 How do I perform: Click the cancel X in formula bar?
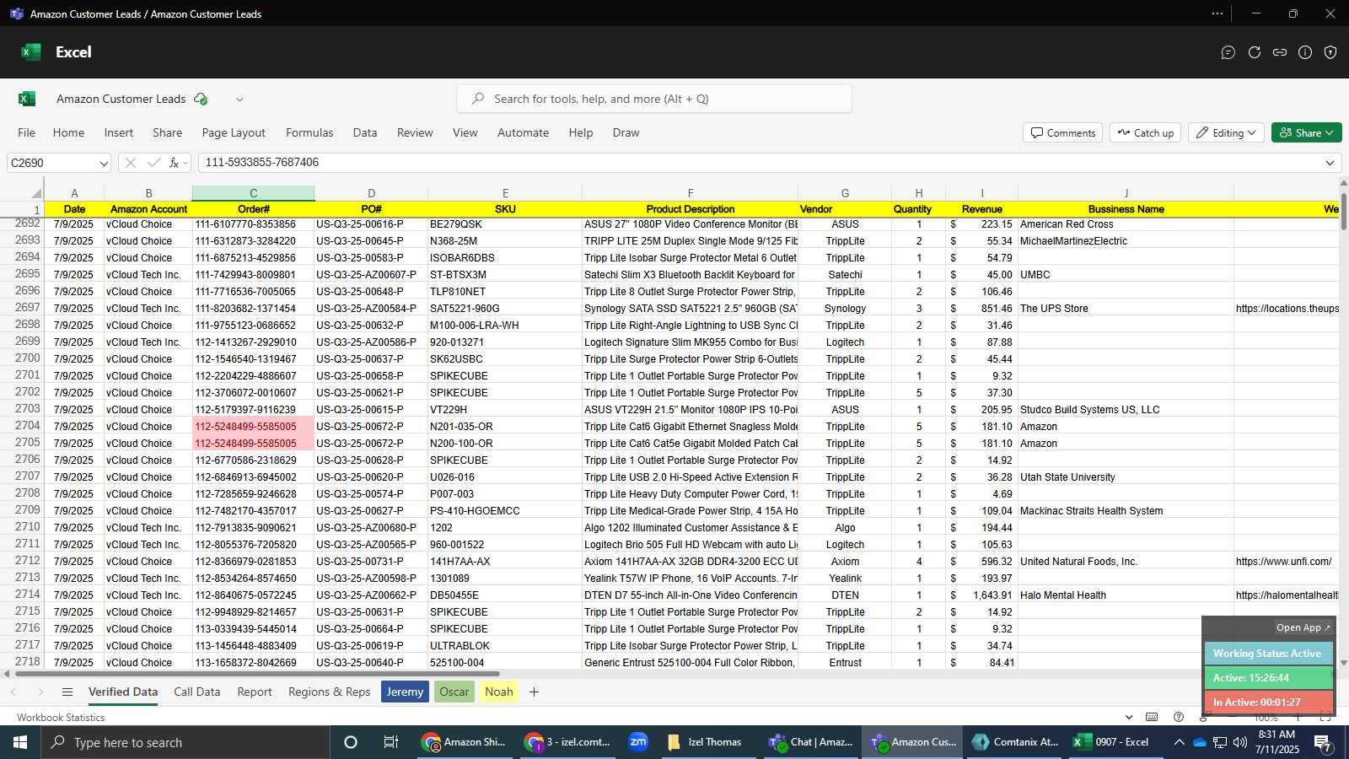coord(131,163)
